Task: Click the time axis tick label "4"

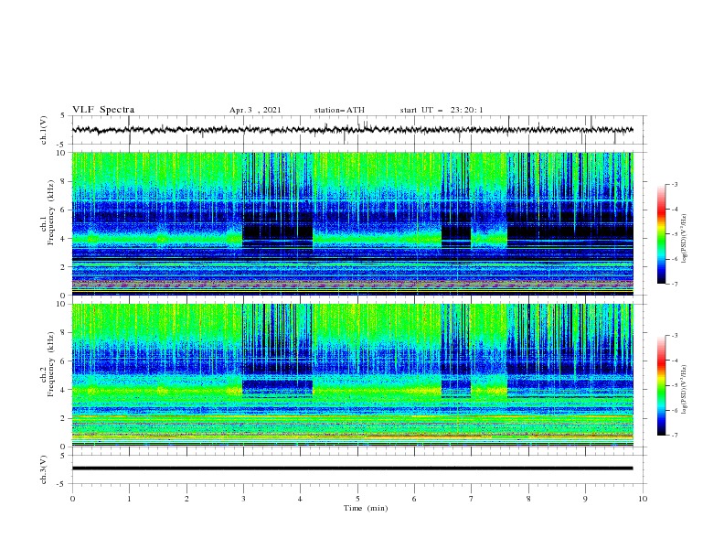Action: 301,499
